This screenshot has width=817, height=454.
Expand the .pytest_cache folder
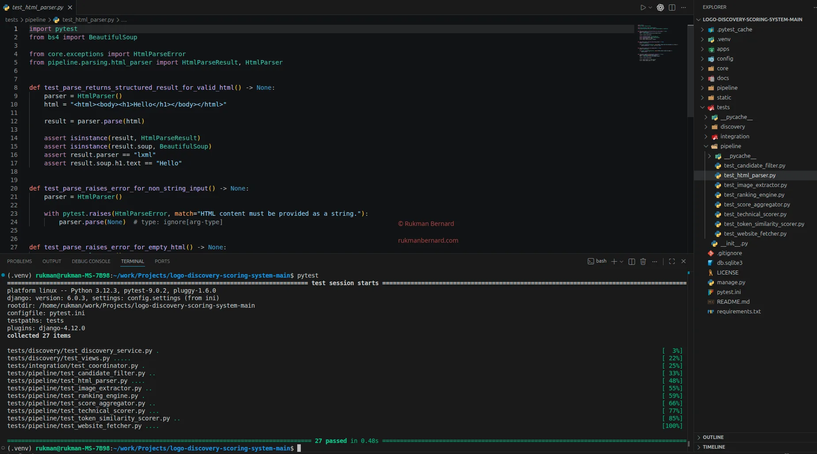(x=756, y=30)
